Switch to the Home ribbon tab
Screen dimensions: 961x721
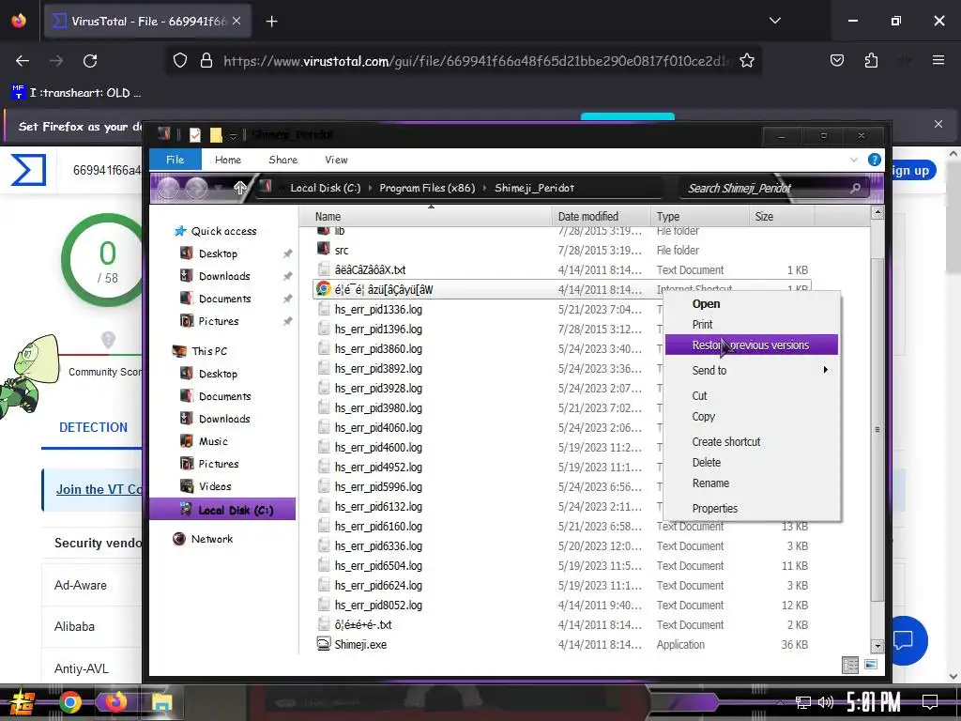pyautogui.click(x=228, y=160)
